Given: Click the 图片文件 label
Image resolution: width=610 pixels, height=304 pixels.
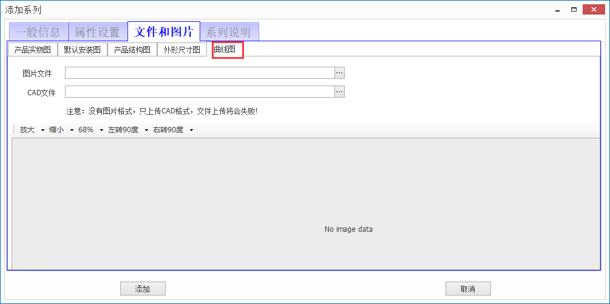Looking at the screenshot, I should click(x=38, y=73).
